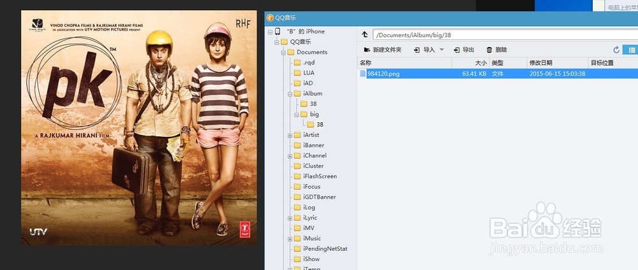This screenshot has width=638, height=270.
Task: Select the iLyric folder
Action: click(310, 218)
